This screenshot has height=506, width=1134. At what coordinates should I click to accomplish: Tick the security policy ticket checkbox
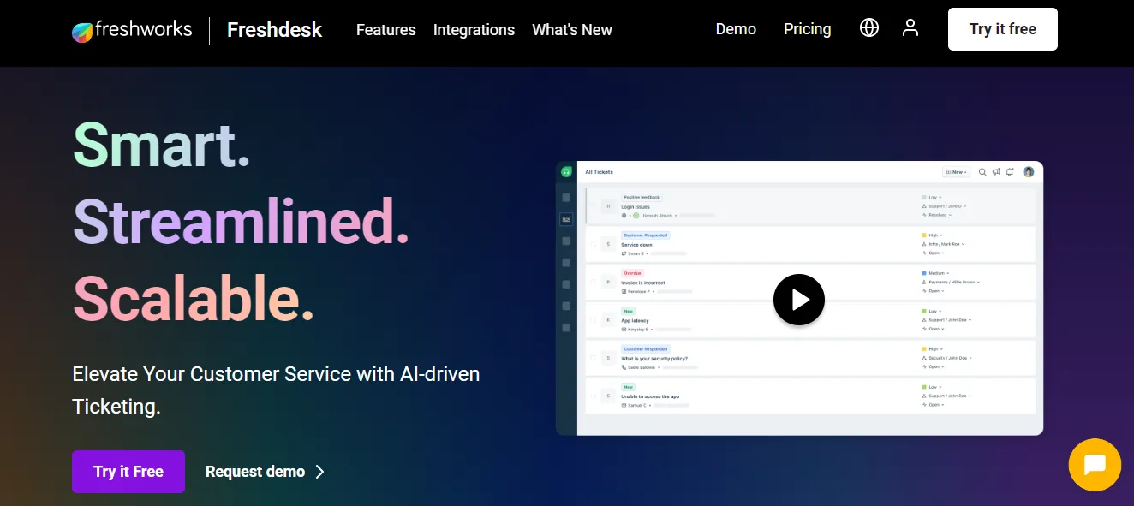[593, 358]
